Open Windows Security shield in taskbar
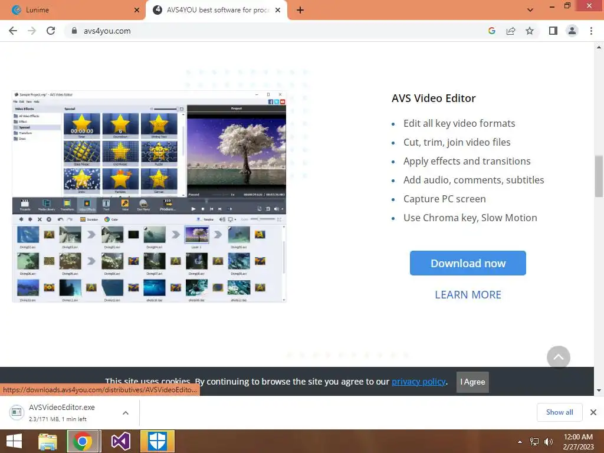Image resolution: width=604 pixels, height=453 pixels. [x=157, y=441]
